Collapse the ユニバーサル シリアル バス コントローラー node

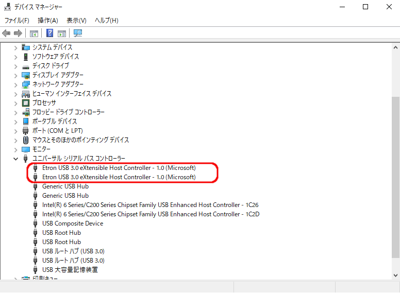(15, 159)
